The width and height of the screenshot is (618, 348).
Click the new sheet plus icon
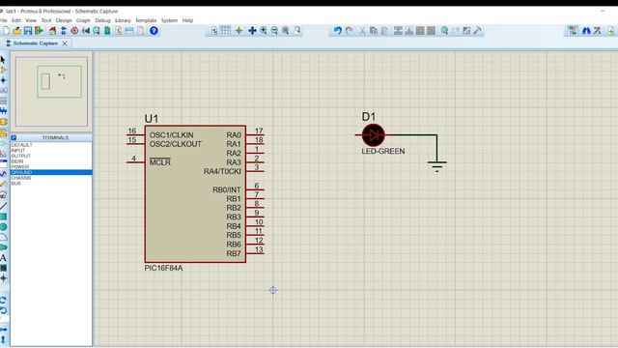point(610,30)
